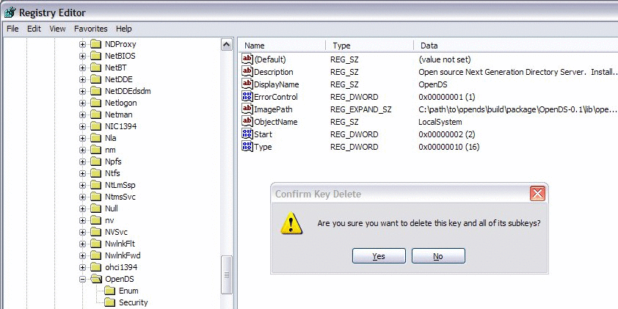Viewport: 618px width, 309px height.
Task: Open the File menu
Action: click(x=12, y=29)
